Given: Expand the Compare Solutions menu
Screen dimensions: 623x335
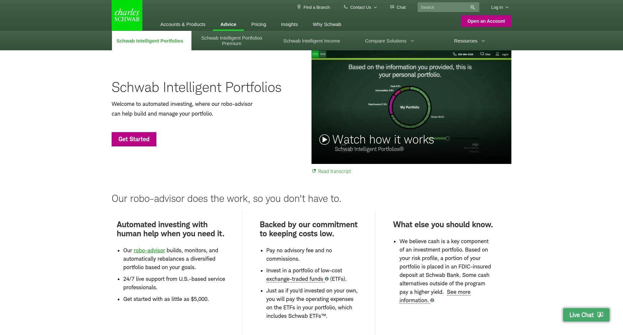Looking at the screenshot, I should coord(389,41).
